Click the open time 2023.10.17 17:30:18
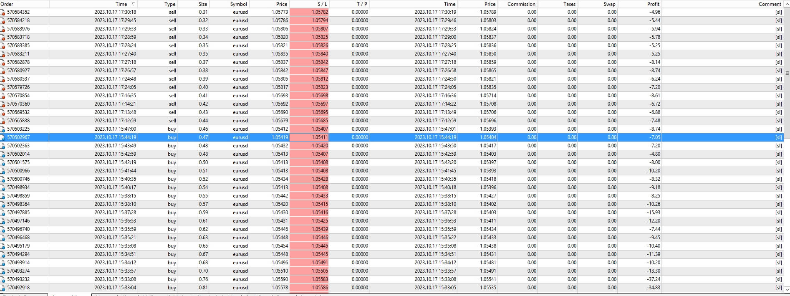Image resolution: width=790 pixels, height=296 pixels. coord(115,12)
